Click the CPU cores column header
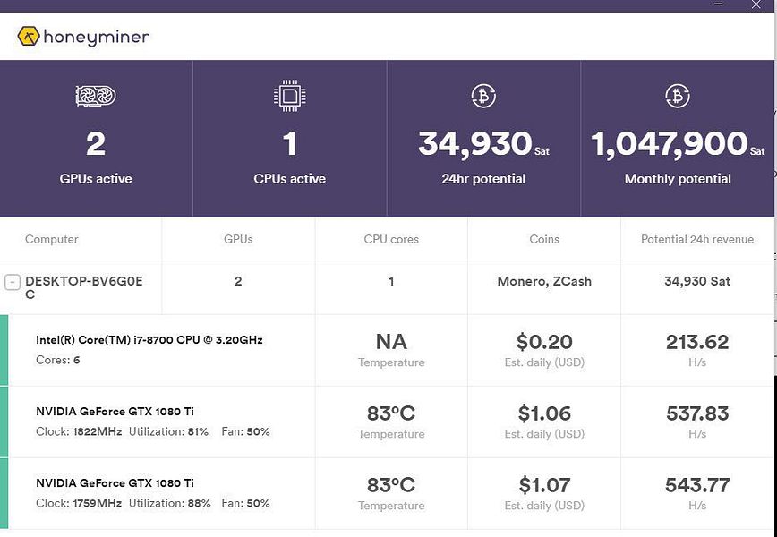 click(391, 239)
